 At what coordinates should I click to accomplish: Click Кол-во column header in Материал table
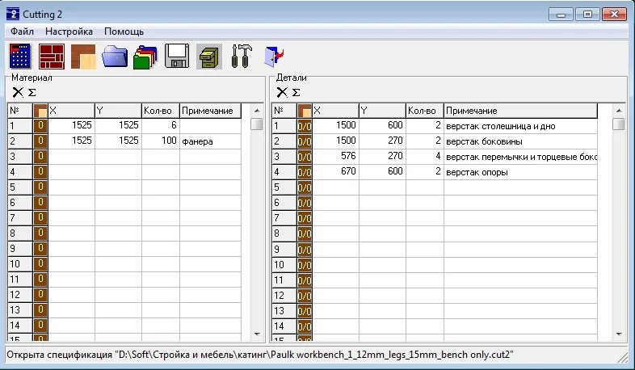[x=161, y=111]
